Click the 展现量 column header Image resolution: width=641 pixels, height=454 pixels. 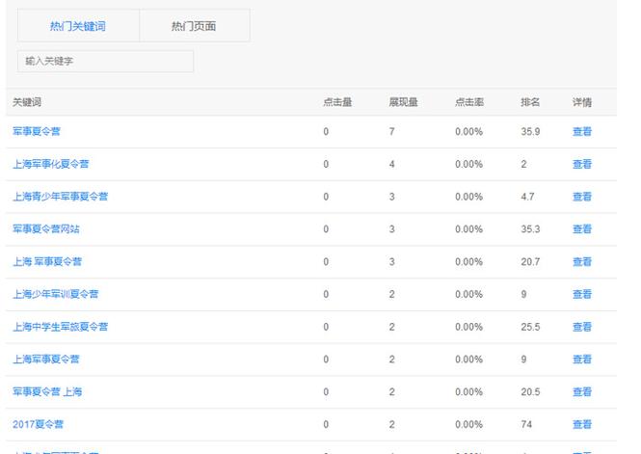(x=403, y=102)
